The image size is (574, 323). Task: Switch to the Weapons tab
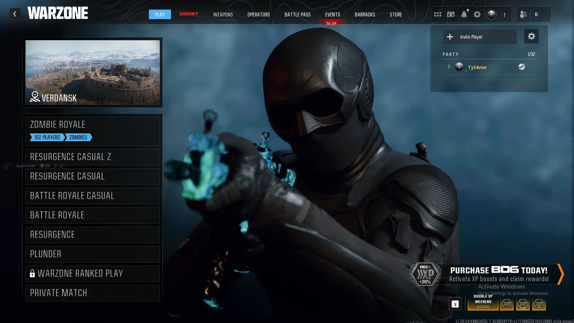pos(223,15)
